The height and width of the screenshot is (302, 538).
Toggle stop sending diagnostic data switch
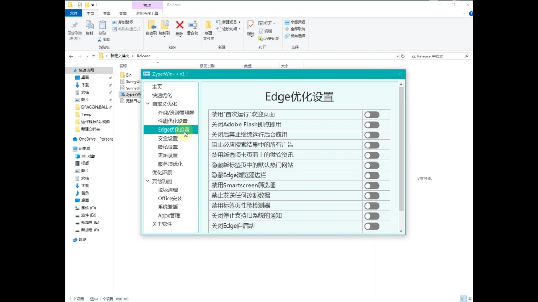pos(371,196)
